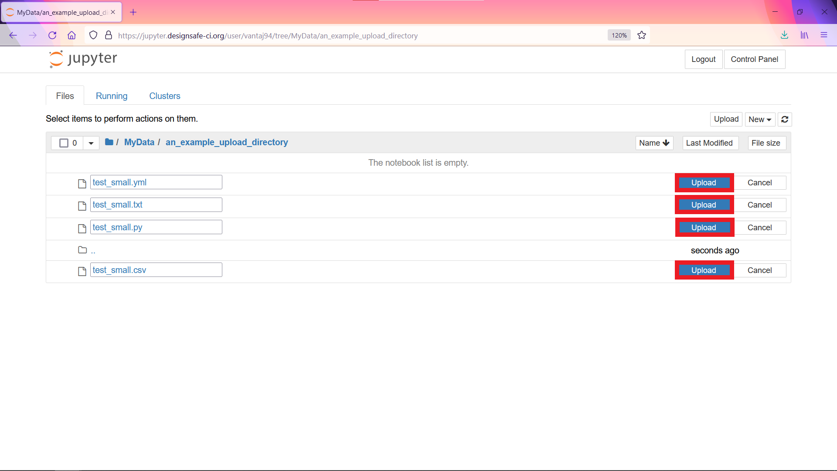837x471 pixels.
Task: Click the Logout button
Action: [x=704, y=59]
